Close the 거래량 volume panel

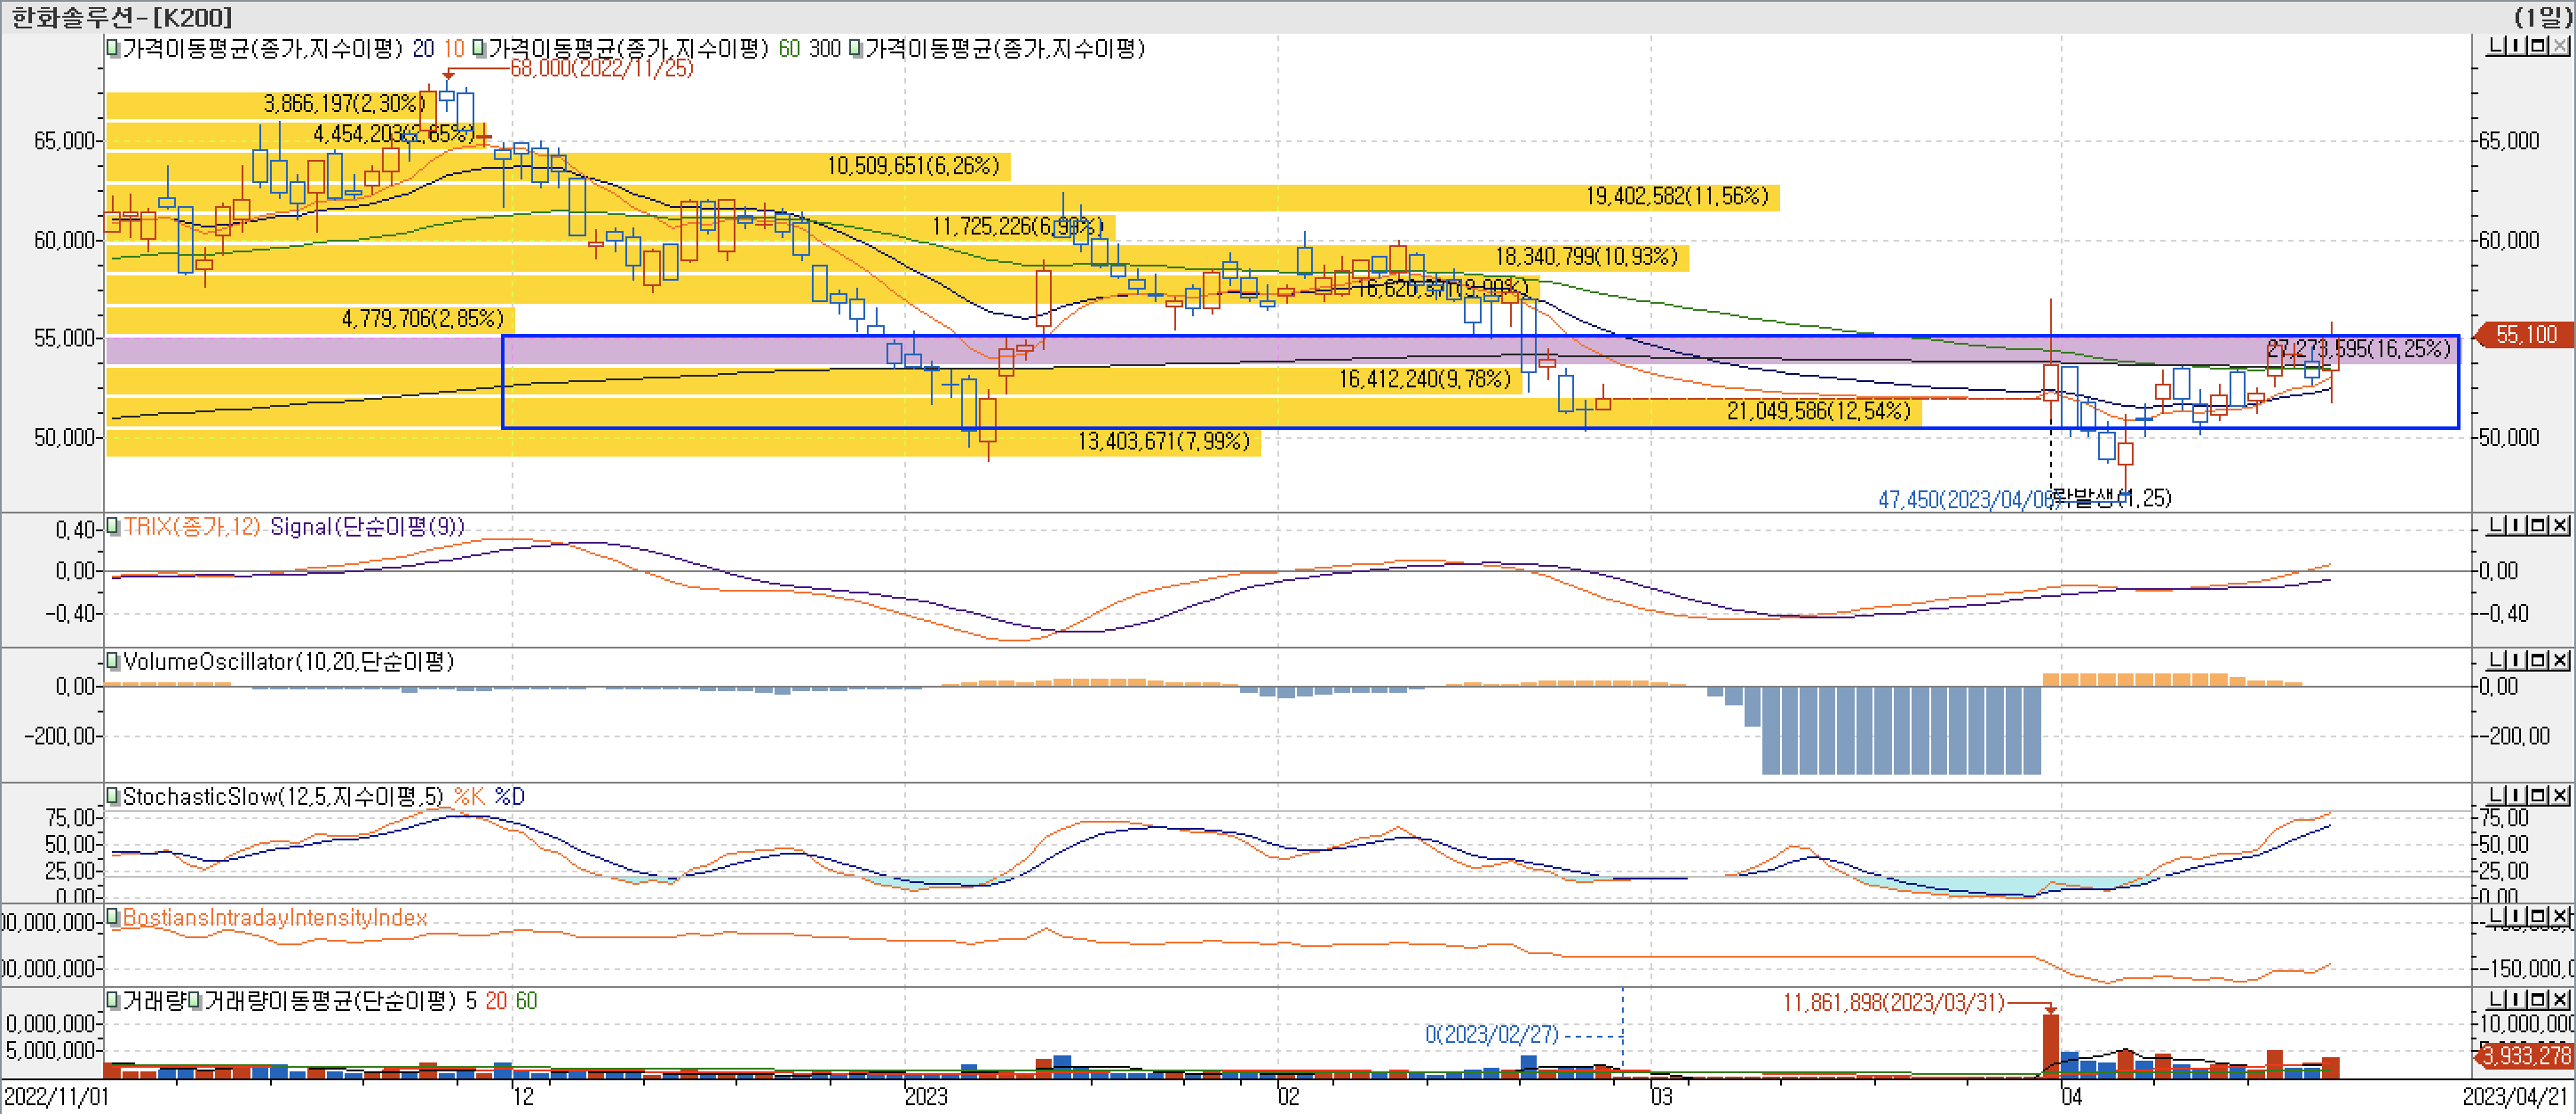pos(2561,999)
